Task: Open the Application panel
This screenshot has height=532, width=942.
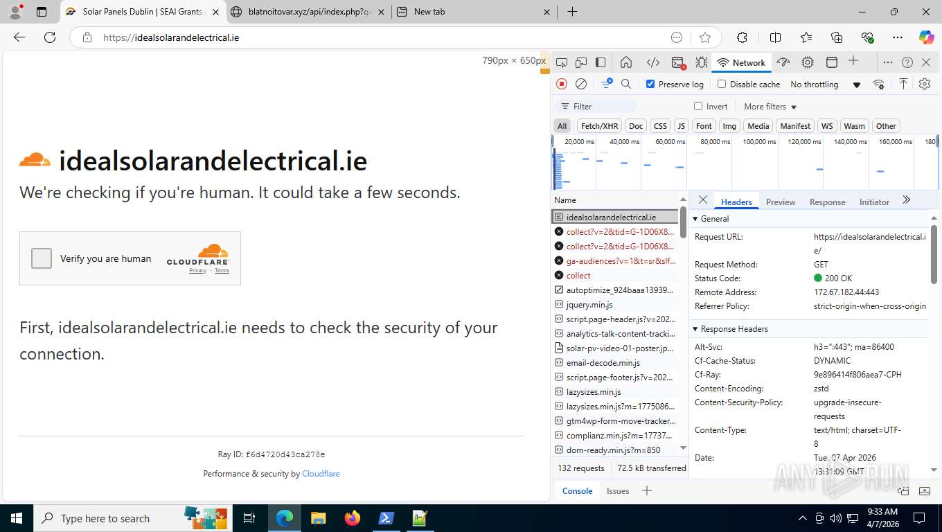Action: 832,62
